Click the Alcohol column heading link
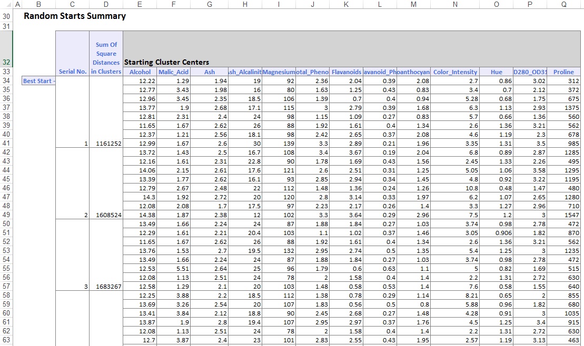This screenshot has width=584, height=346. pyautogui.click(x=140, y=72)
